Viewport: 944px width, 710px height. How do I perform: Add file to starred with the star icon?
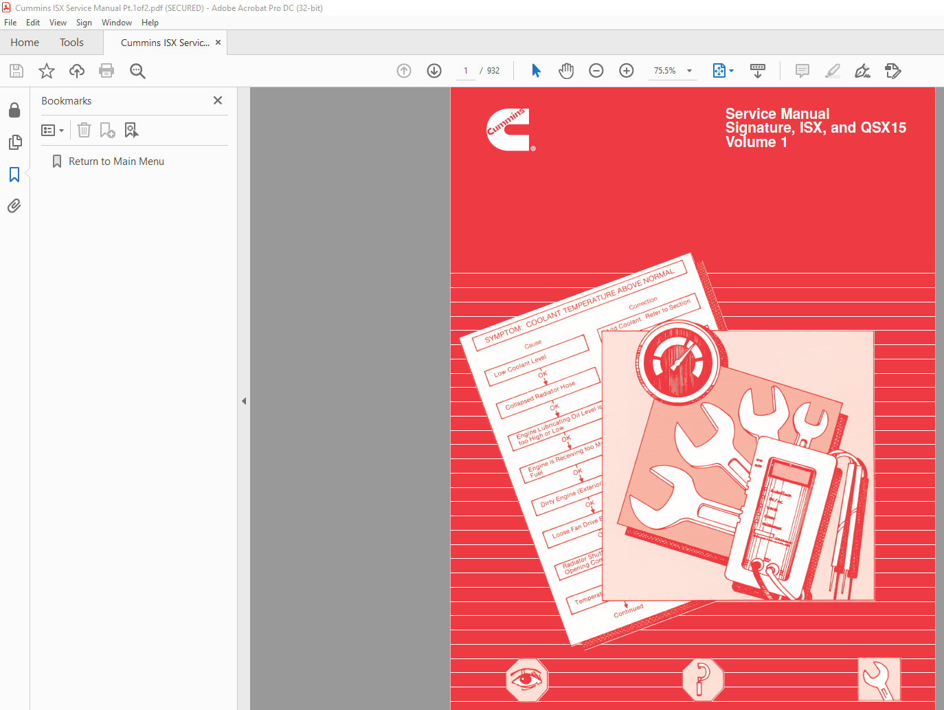[47, 71]
